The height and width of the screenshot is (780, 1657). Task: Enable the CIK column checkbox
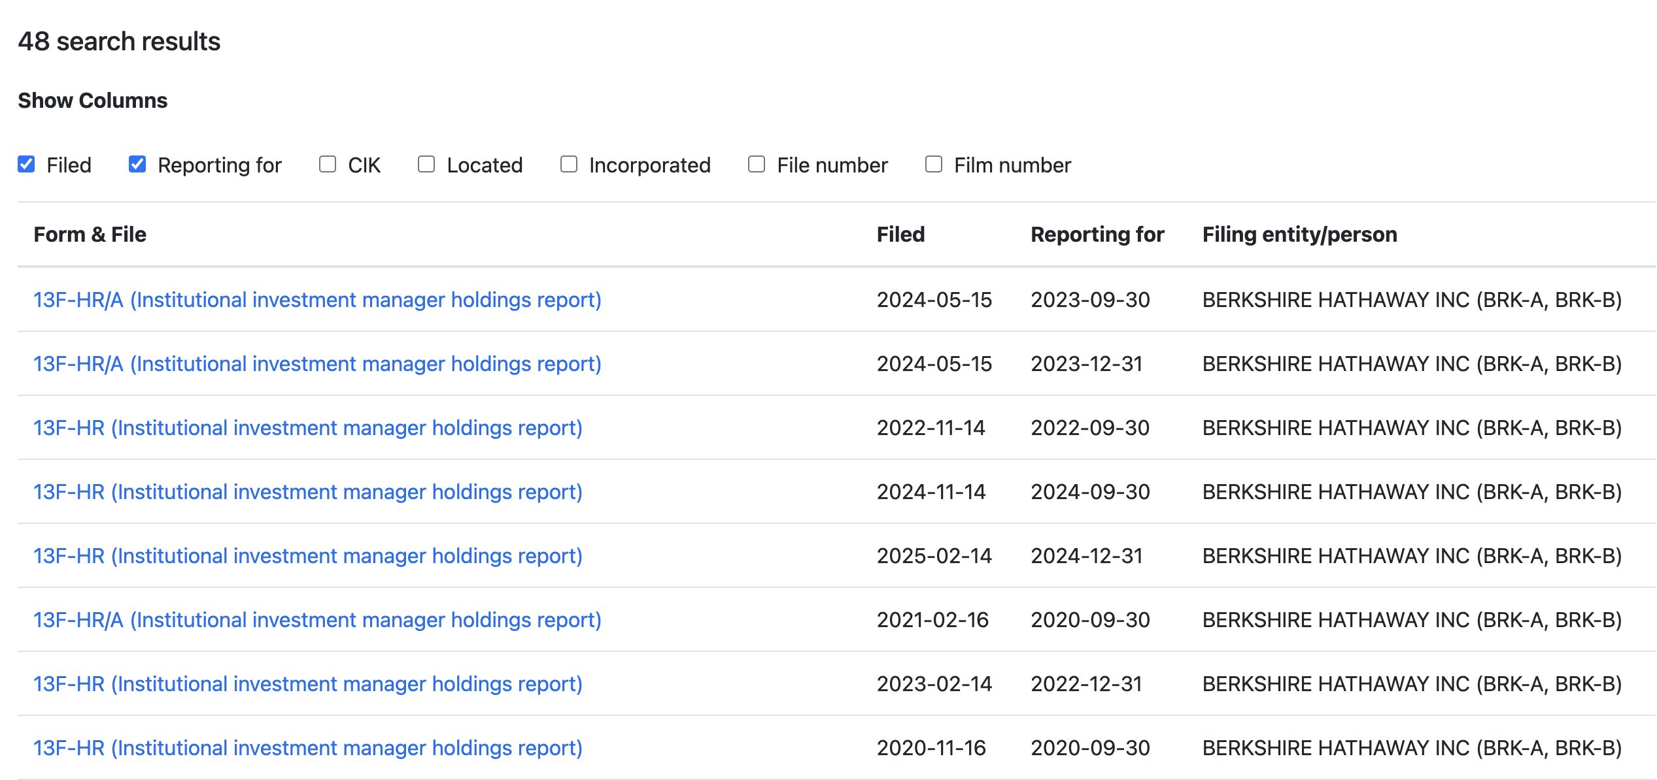tap(328, 164)
